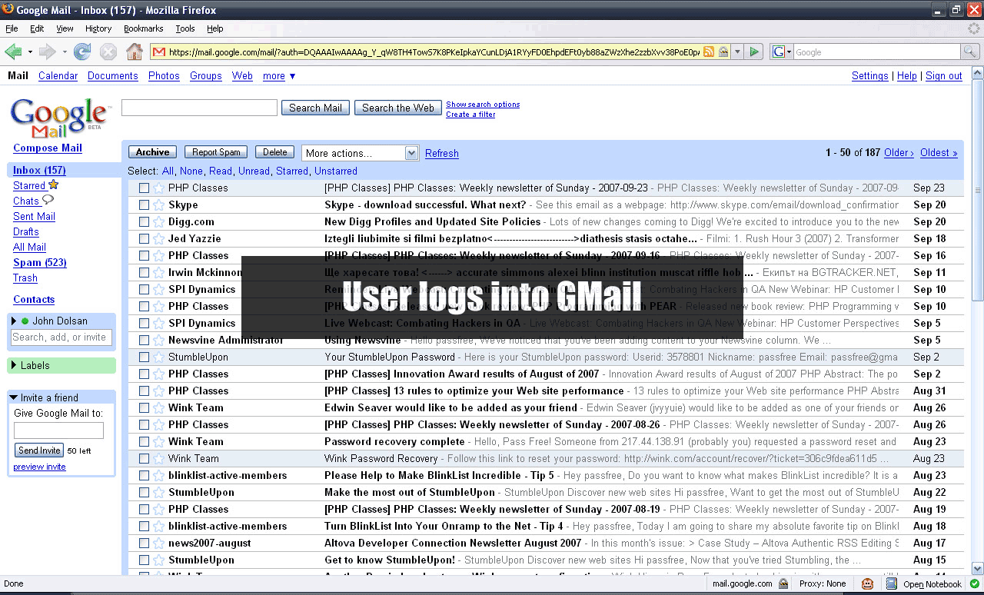Image resolution: width=984 pixels, height=595 pixels.
Task: Click the Back arrow in Firefox toolbar
Action: [13, 52]
